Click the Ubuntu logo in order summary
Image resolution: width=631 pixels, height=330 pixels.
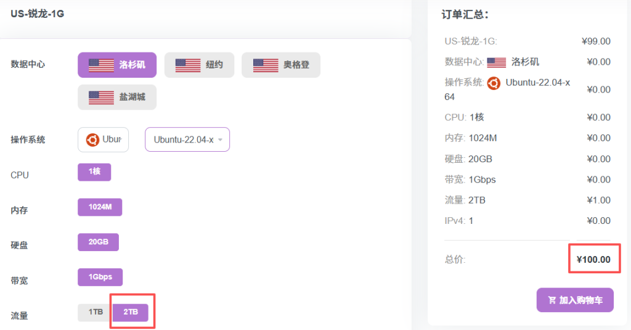point(494,83)
